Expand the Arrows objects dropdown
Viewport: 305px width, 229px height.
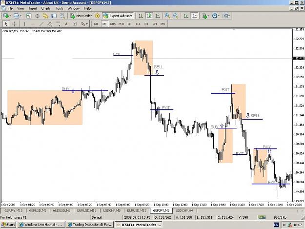click(x=87, y=24)
